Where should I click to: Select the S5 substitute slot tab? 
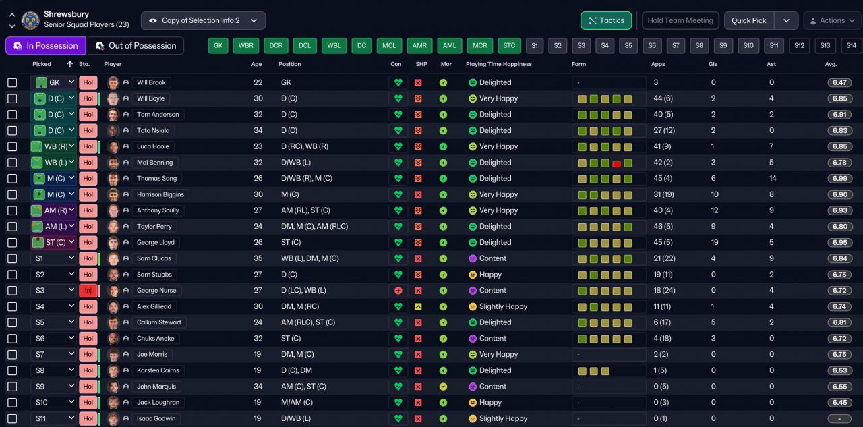click(x=628, y=46)
